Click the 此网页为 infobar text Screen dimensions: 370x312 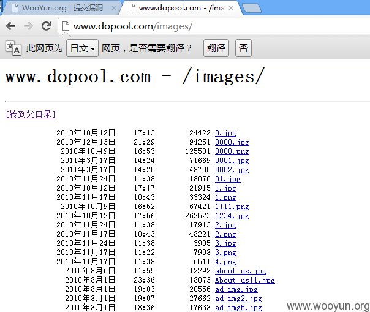45,48
